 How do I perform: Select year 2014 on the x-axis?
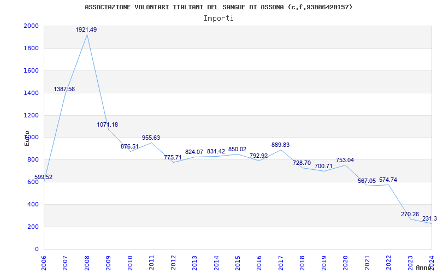pos(216,263)
